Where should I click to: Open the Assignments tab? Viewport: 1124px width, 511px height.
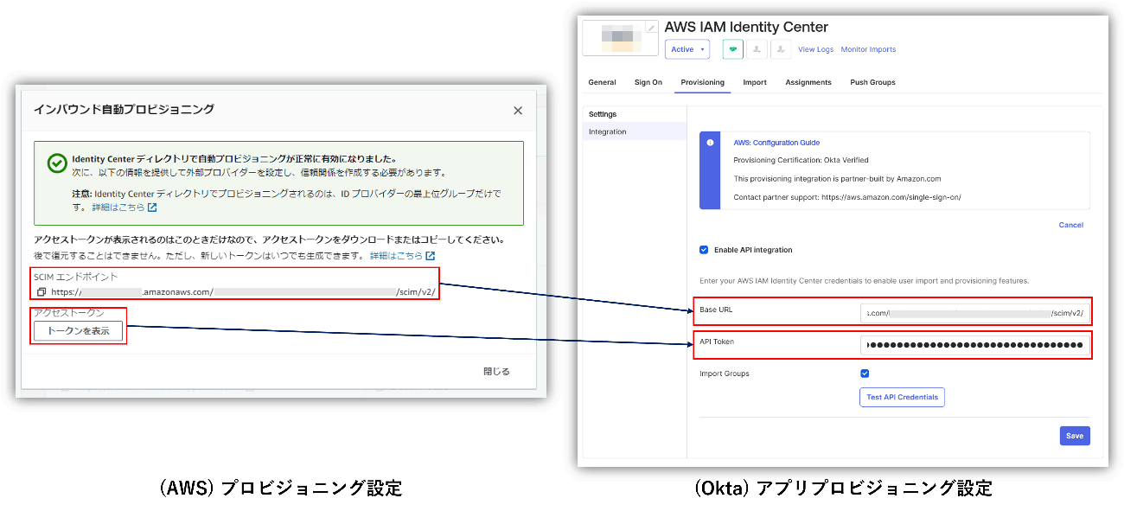click(808, 82)
